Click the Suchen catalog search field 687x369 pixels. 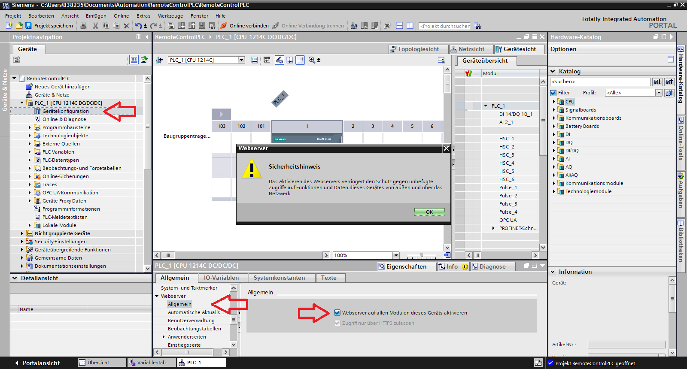pyautogui.click(x=600, y=82)
